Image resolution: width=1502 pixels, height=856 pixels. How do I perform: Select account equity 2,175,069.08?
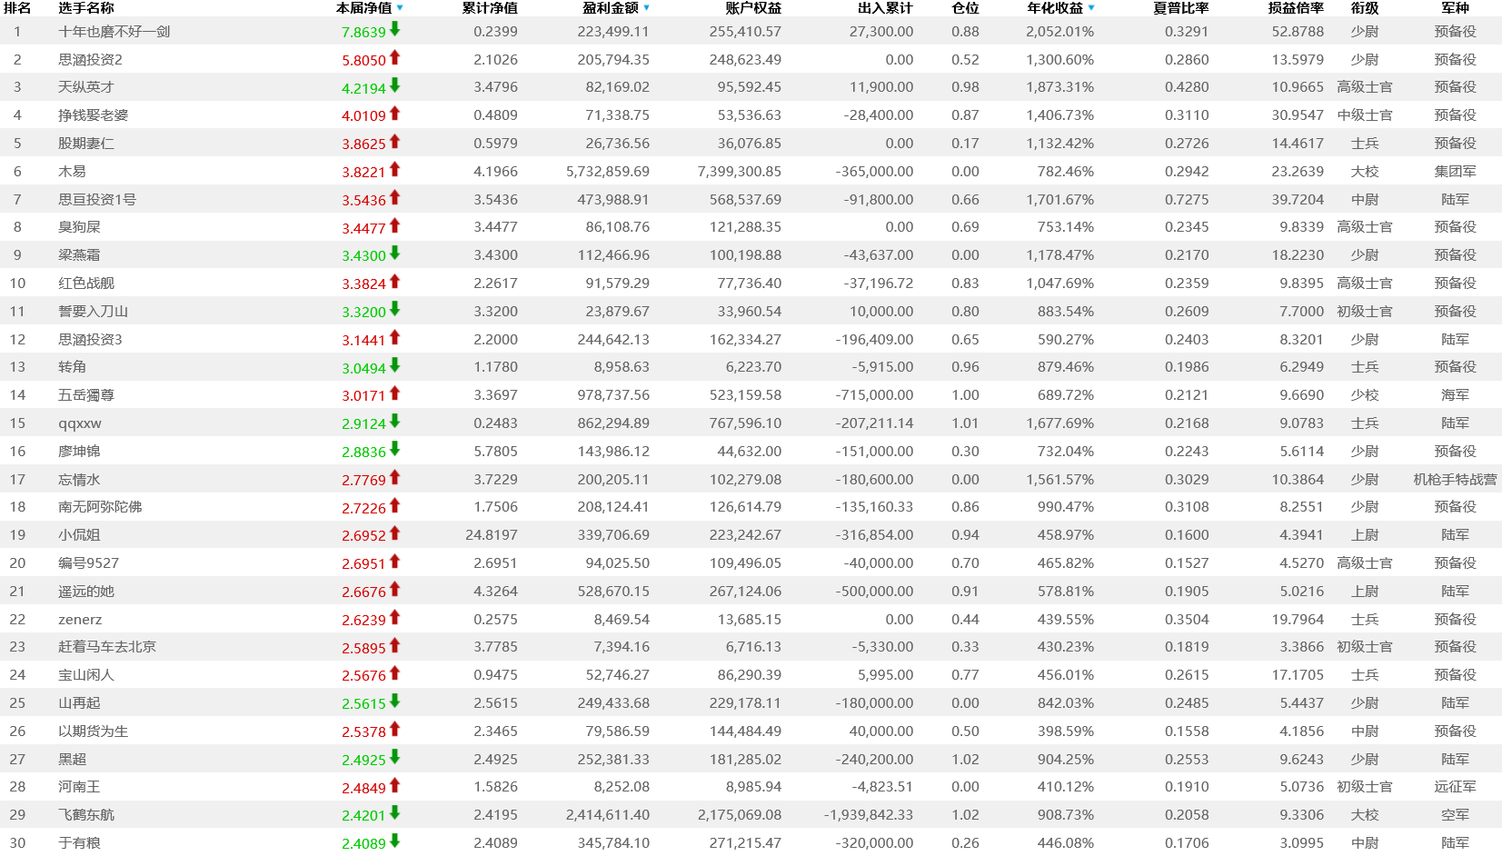click(x=740, y=815)
